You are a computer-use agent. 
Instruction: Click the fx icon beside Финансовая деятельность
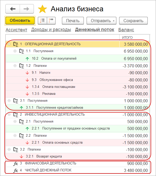click(15, 164)
